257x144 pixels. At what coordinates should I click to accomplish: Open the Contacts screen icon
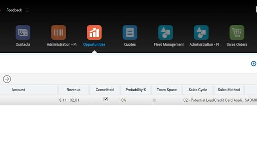(23, 32)
